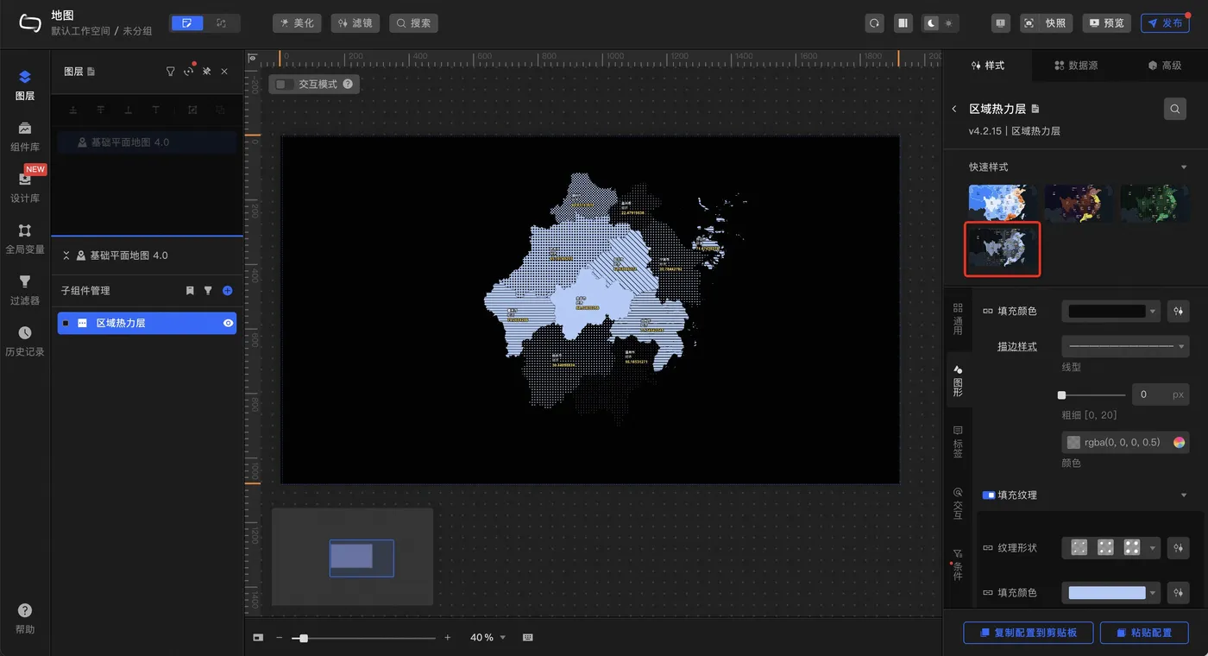Select the gray quick style thumbnail

coord(1003,249)
